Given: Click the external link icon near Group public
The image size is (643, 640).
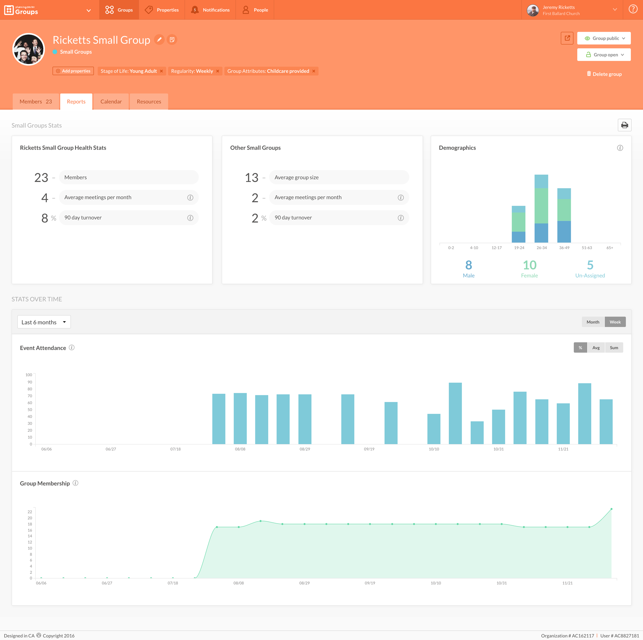Looking at the screenshot, I should click(x=567, y=38).
